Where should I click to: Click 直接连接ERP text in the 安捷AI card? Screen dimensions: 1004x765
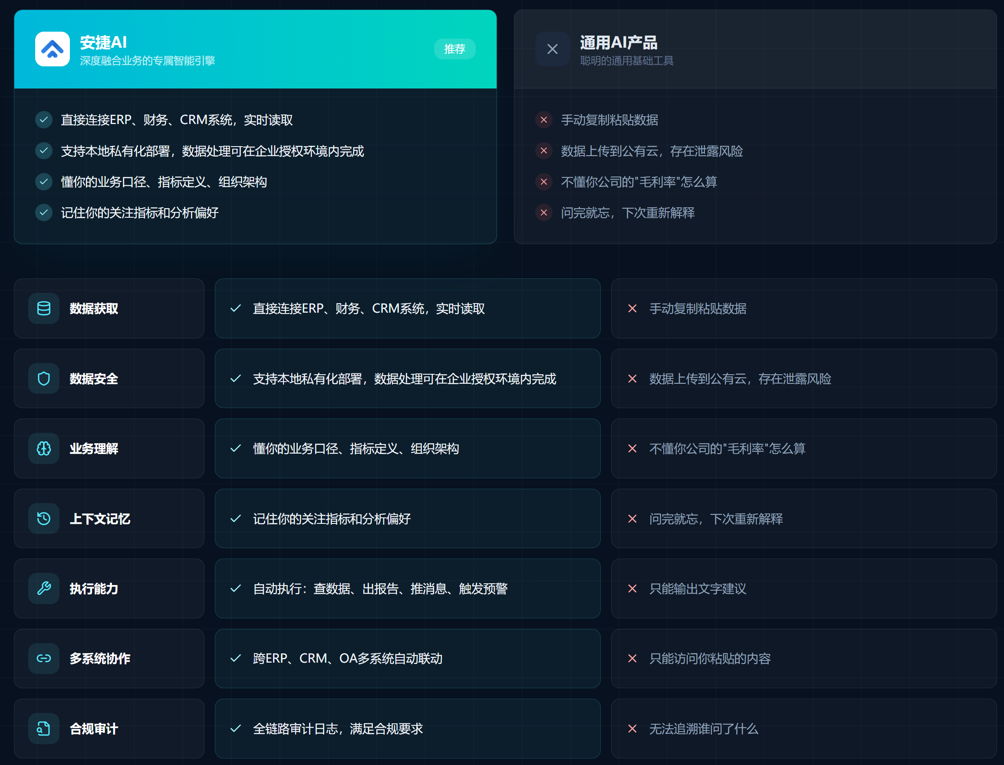177,120
